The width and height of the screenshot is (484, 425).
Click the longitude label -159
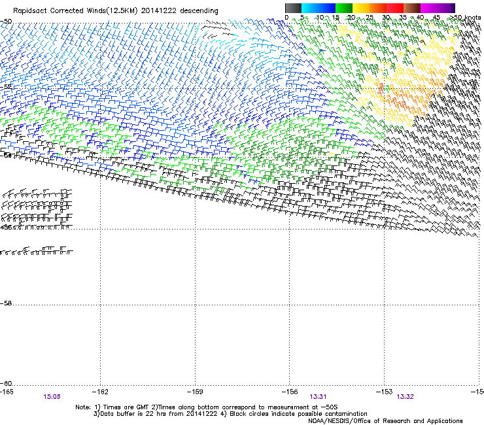tap(195, 392)
